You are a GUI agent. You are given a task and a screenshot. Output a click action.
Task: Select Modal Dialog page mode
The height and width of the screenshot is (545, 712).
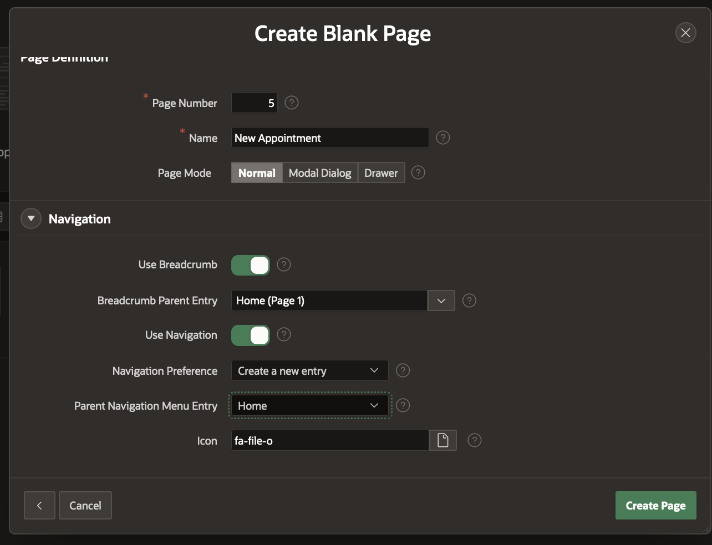pyautogui.click(x=320, y=172)
